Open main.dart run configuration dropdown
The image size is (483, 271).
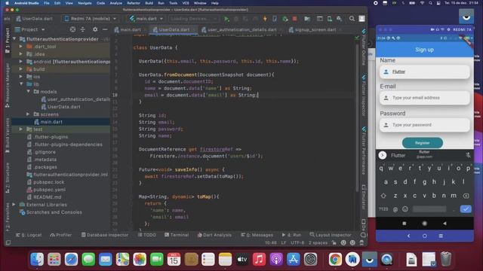pyautogui.click(x=146, y=19)
